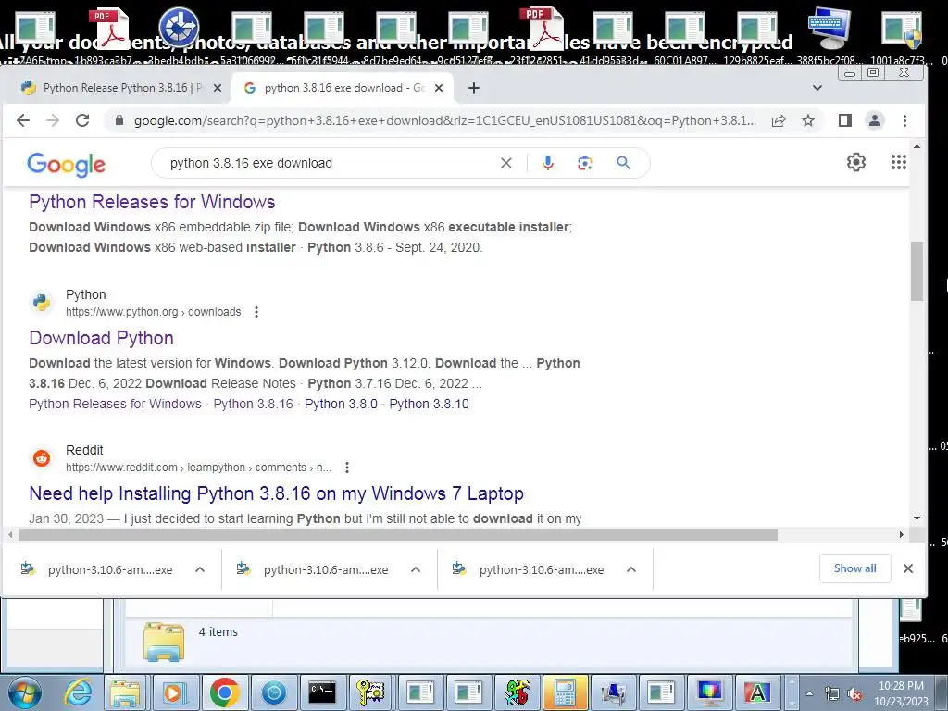
Task: Share this page using the address bar icon
Action: 779,120
